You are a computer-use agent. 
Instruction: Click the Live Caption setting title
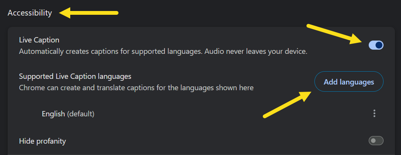[39, 40]
